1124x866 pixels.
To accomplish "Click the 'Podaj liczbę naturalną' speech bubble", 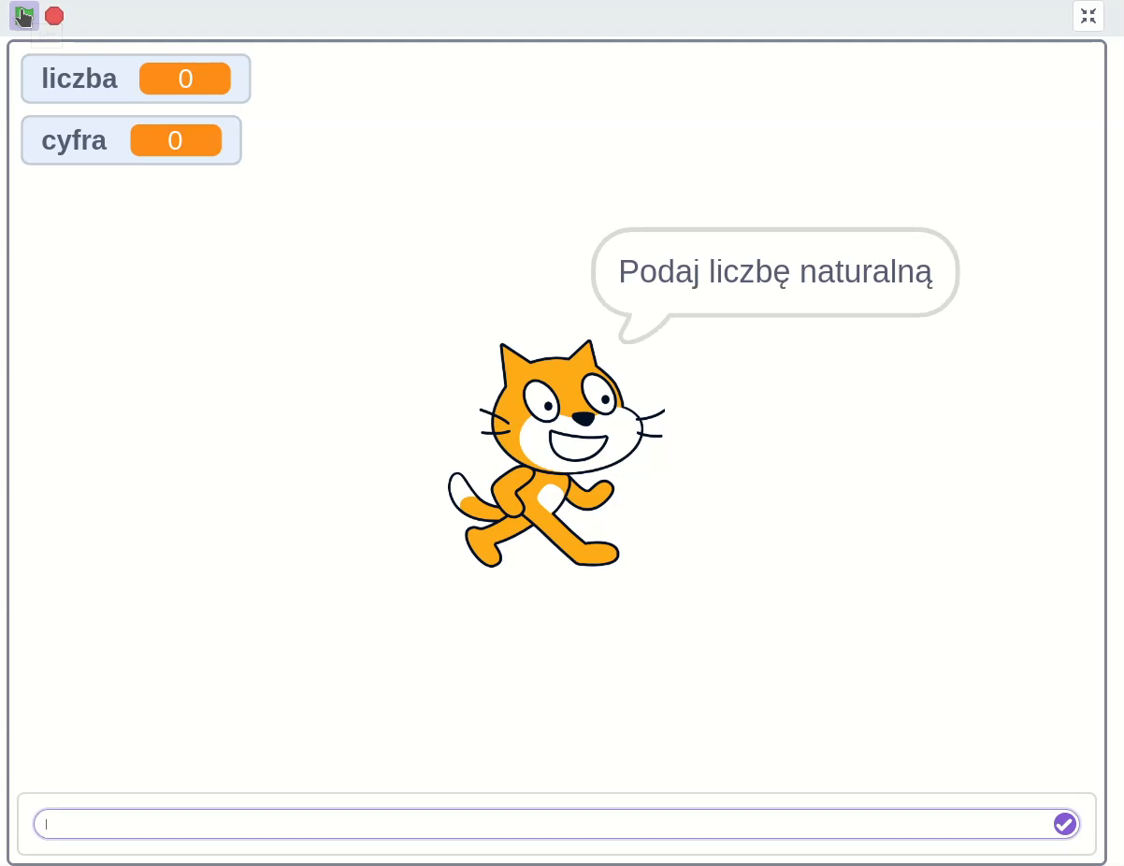I will pyautogui.click(x=775, y=272).
